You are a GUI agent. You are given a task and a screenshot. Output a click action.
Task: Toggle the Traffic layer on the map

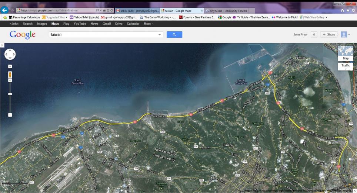pyautogui.click(x=346, y=66)
